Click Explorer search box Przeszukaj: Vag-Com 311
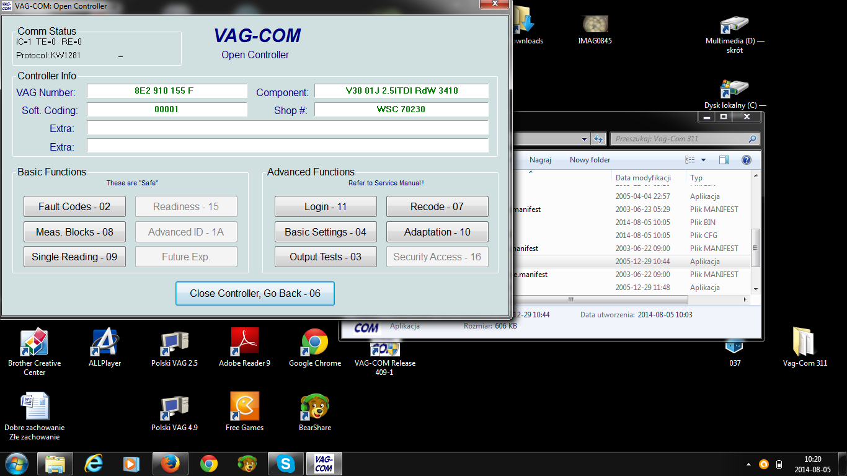Image resolution: width=847 pixels, height=476 pixels. point(685,139)
